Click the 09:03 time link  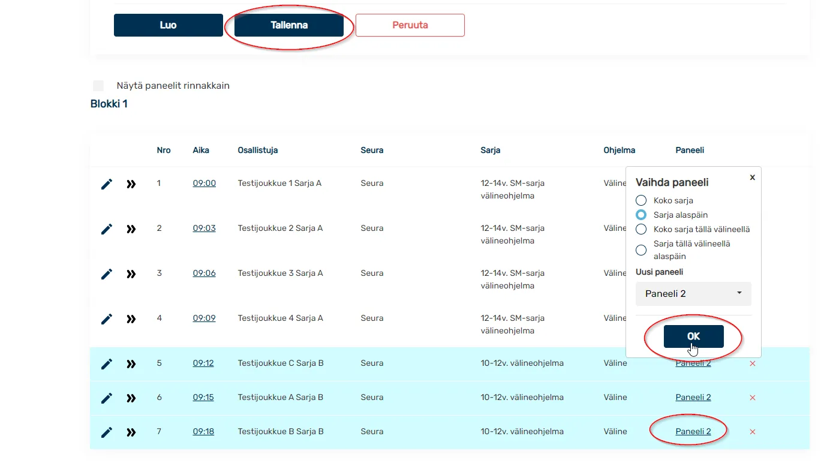coord(204,228)
